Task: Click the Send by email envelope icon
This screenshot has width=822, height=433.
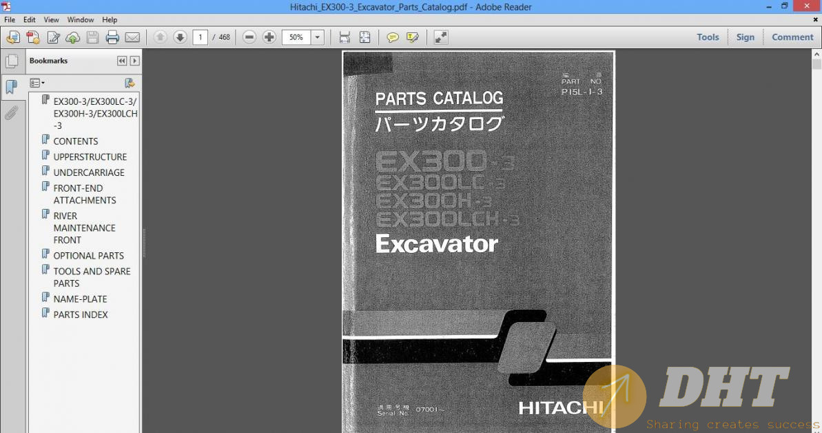Action: click(x=132, y=37)
